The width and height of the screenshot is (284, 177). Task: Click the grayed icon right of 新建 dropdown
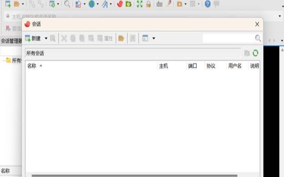pos(53,38)
